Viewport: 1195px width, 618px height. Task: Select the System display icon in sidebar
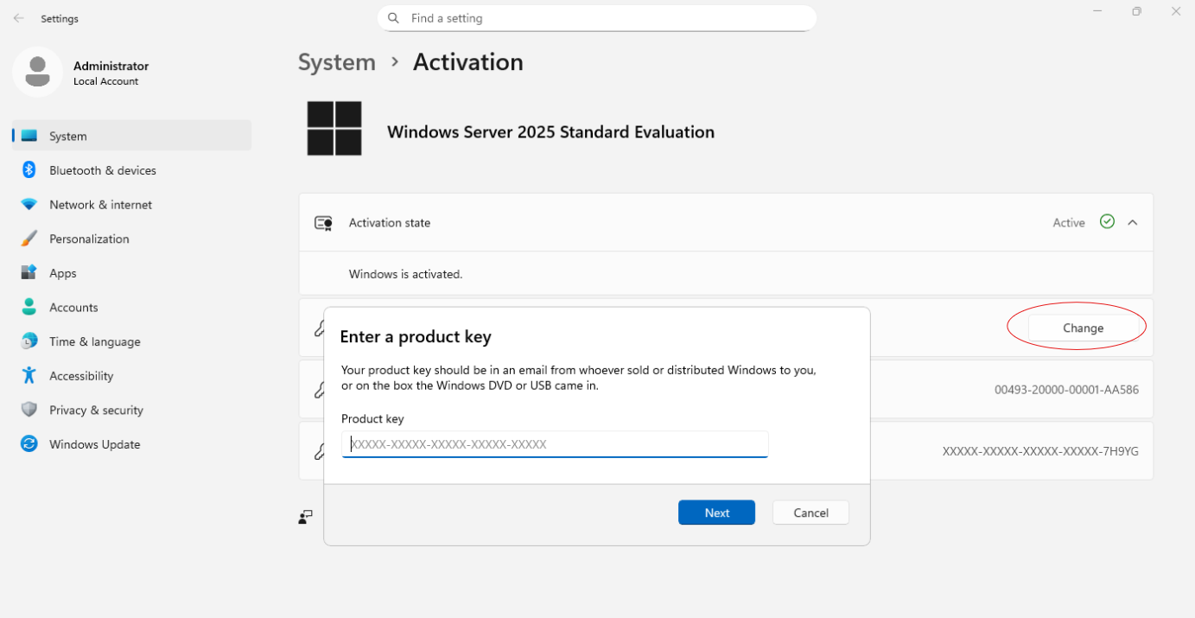pyautogui.click(x=29, y=136)
